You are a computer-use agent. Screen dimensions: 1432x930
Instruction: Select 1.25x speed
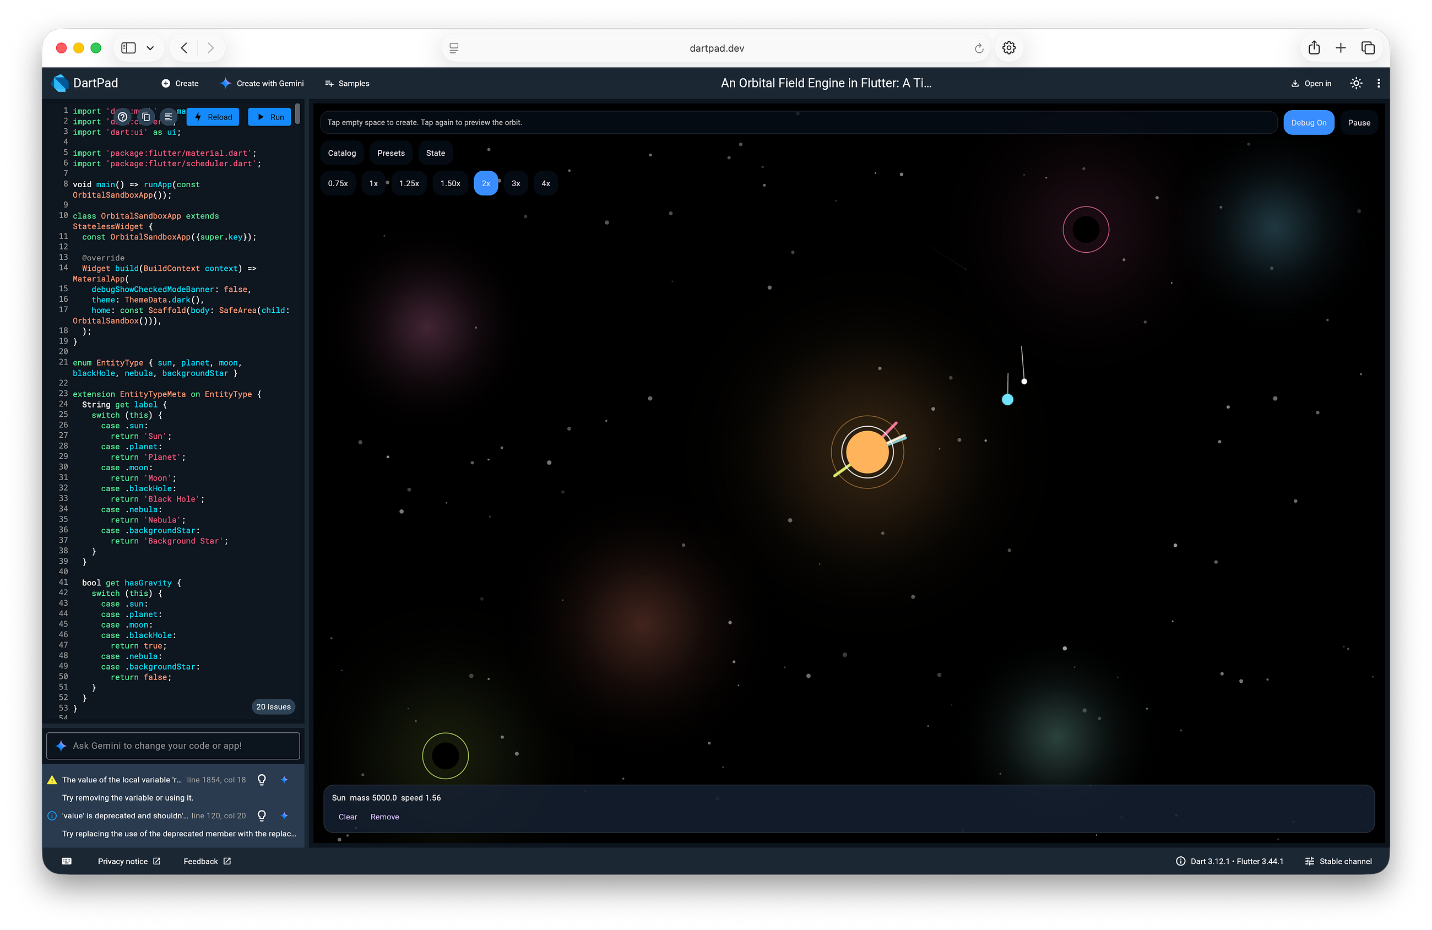[409, 183]
